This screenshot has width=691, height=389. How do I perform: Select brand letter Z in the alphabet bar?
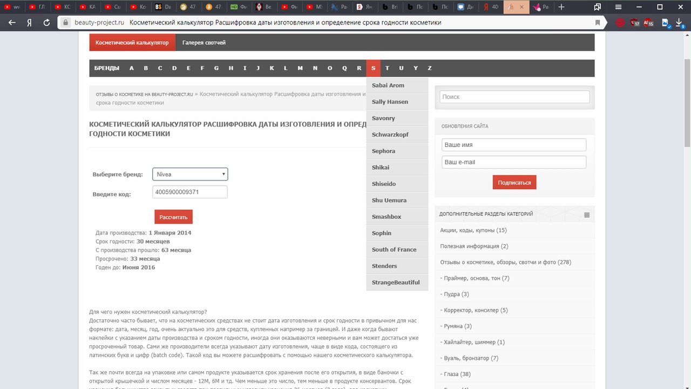tap(430, 68)
